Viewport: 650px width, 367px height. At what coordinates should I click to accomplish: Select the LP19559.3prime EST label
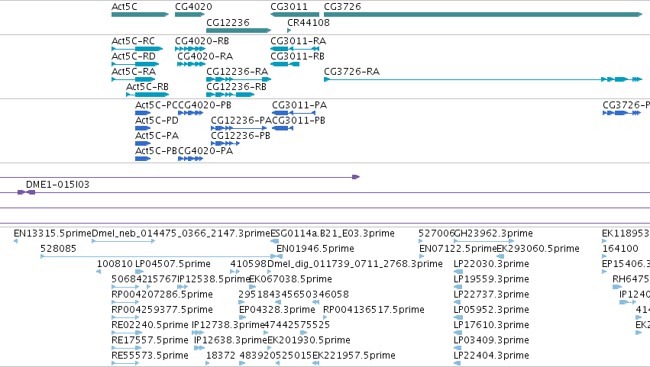(x=491, y=279)
